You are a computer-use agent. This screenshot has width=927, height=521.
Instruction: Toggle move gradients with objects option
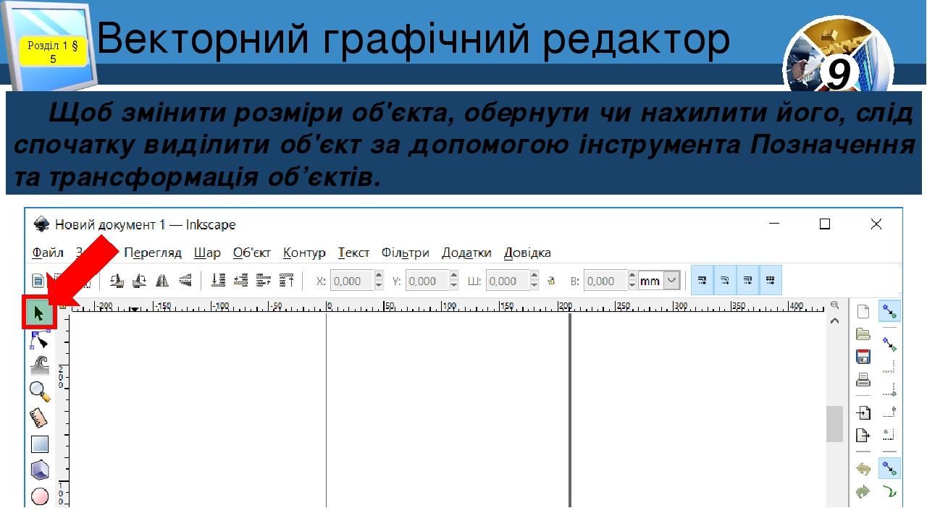747,281
